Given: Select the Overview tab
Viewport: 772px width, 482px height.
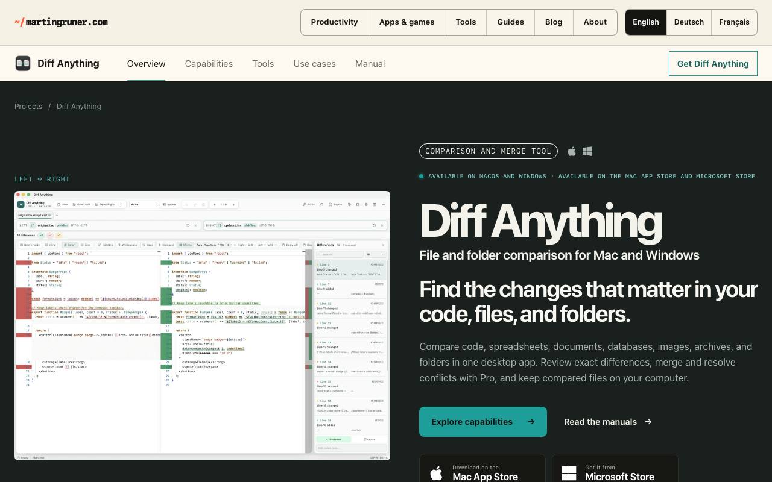Looking at the screenshot, I should click(x=146, y=63).
